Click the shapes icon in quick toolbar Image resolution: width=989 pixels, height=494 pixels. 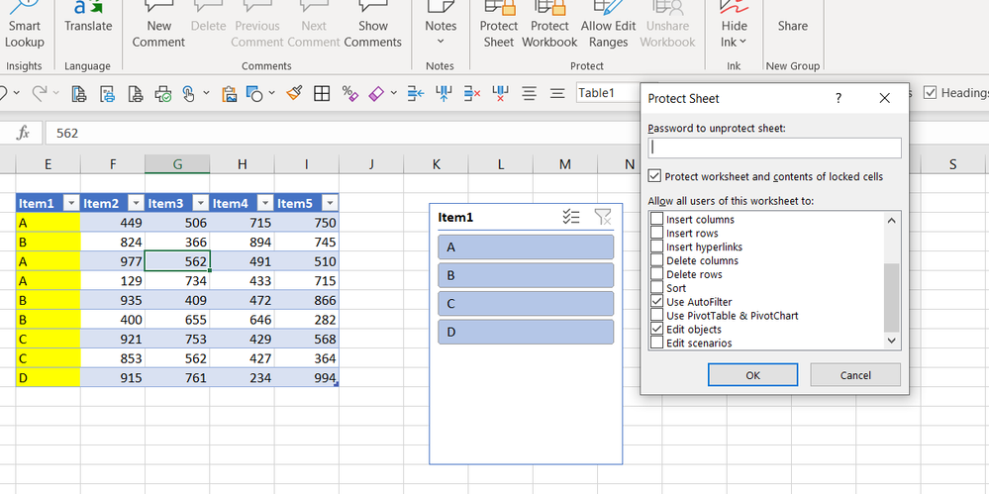(x=254, y=94)
